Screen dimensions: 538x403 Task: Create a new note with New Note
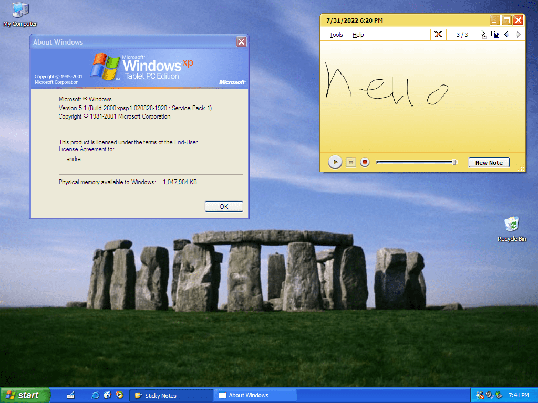489,163
